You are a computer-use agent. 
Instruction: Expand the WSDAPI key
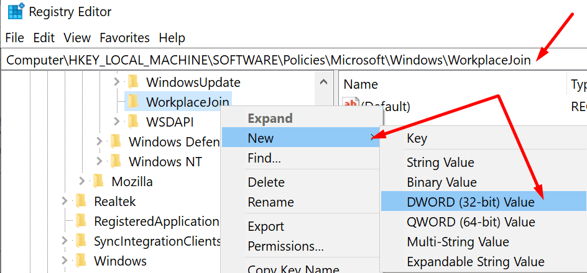click(117, 122)
